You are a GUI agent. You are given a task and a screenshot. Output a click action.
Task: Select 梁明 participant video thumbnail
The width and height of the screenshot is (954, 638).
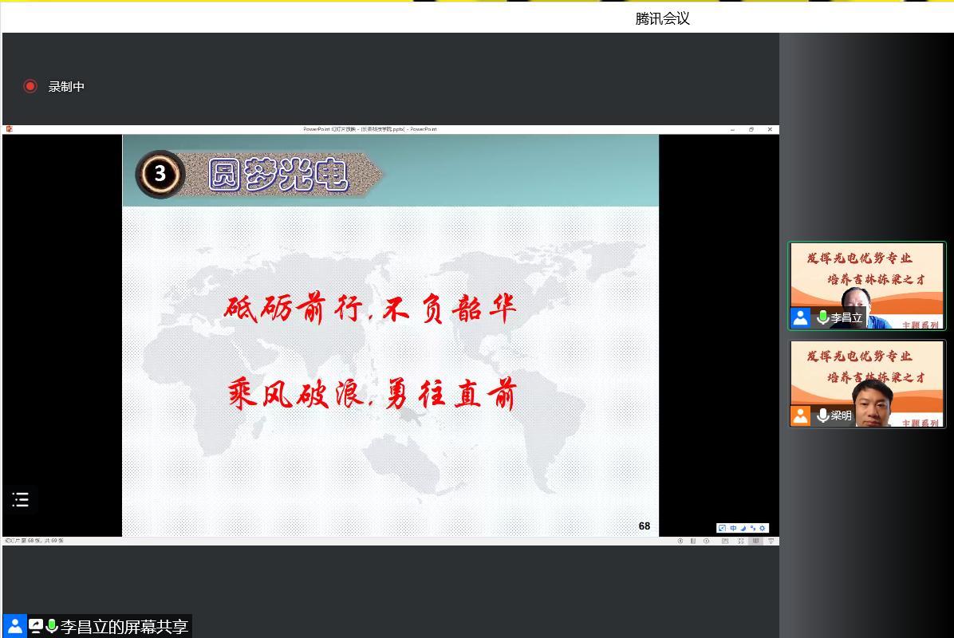point(867,384)
